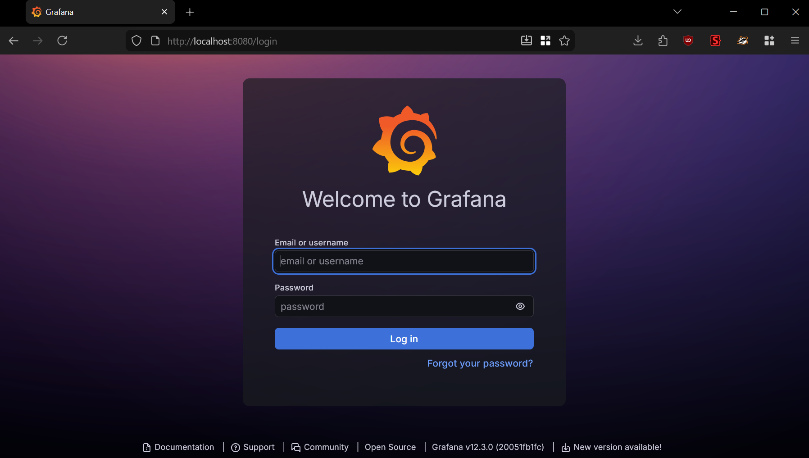Image resolution: width=809 pixels, height=458 pixels.
Task: Open uBlock Origin extension icon
Action: pyautogui.click(x=688, y=41)
